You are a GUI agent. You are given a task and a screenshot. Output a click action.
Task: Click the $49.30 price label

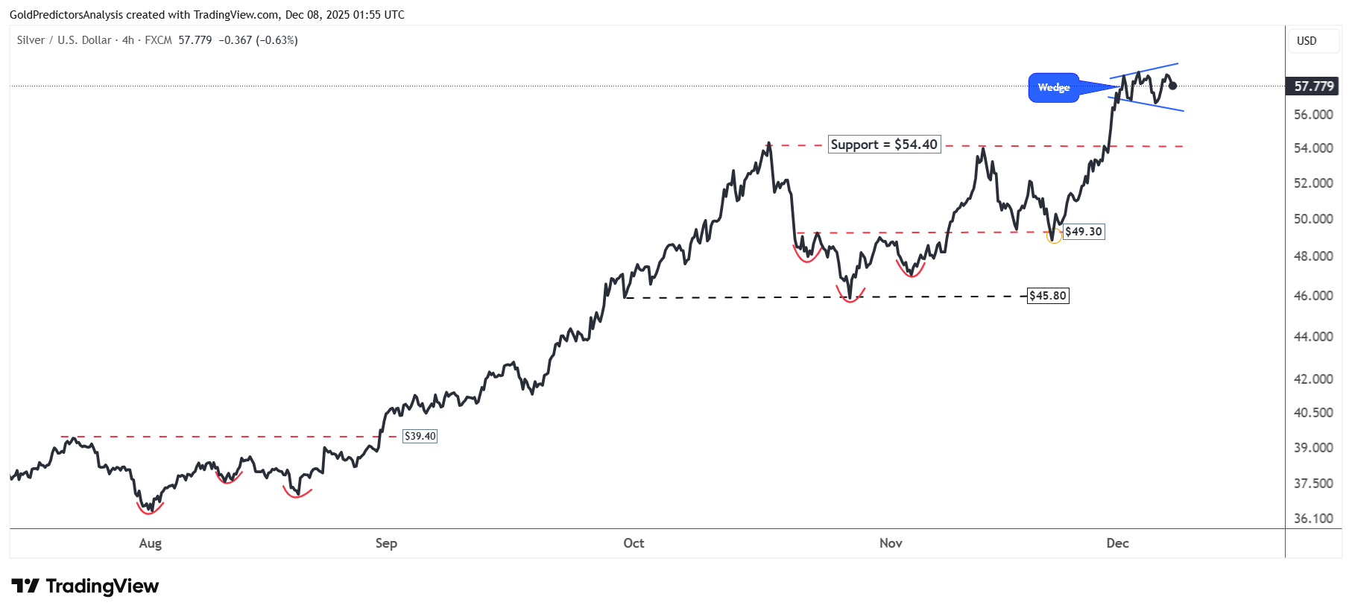pyautogui.click(x=1083, y=232)
